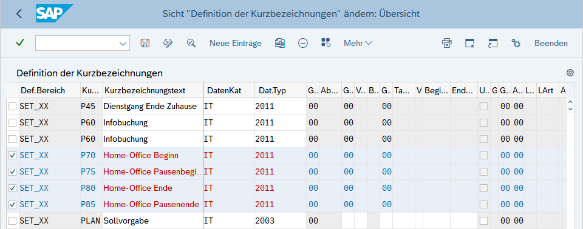Open the command field dropdown arrow
This screenshot has width=583, height=229.
coord(123,44)
